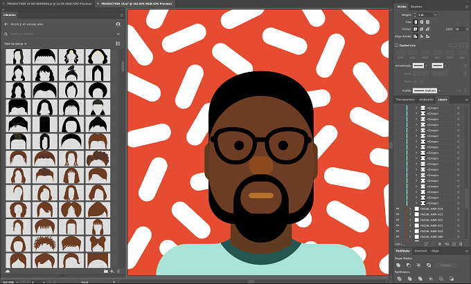
Task: Switch to the Align tab
Action: coord(435,251)
